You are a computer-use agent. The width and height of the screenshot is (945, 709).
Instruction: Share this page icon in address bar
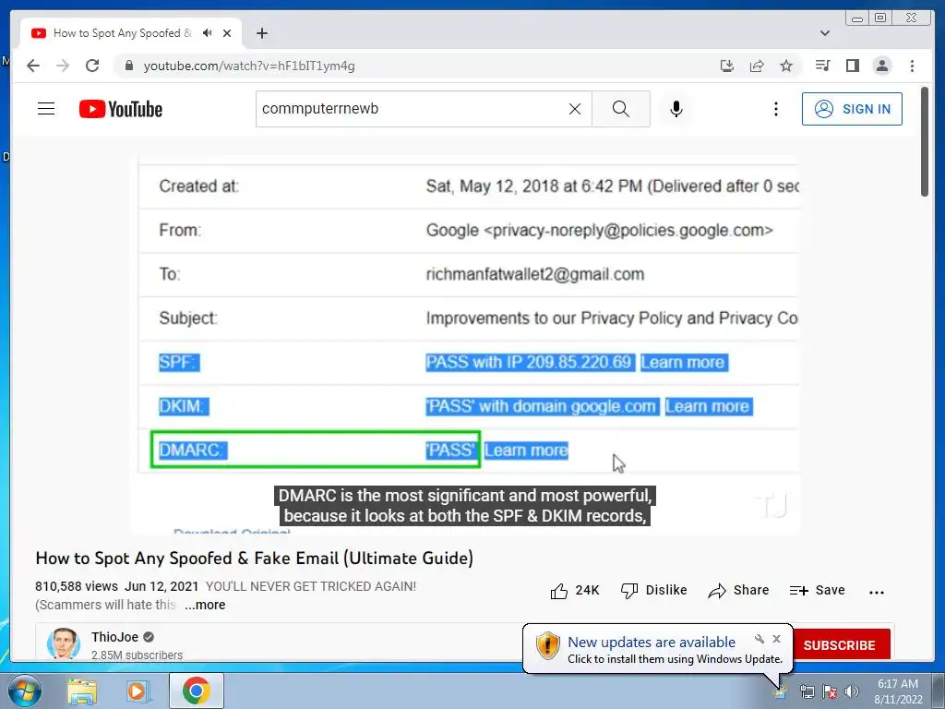[757, 66]
